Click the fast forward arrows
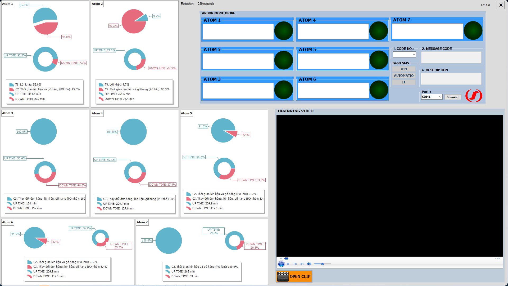This screenshot has height=286, width=508. click(x=498, y=258)
